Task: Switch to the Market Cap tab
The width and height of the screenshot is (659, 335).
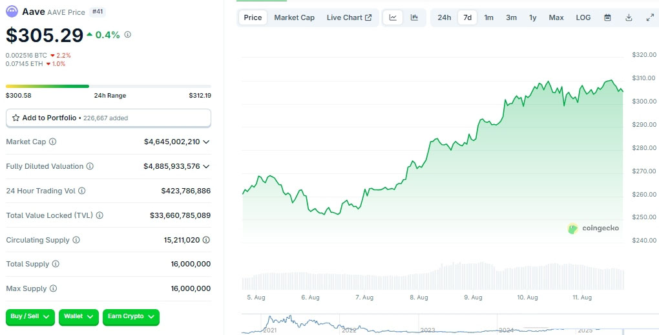Action: (x=294, y=17)
